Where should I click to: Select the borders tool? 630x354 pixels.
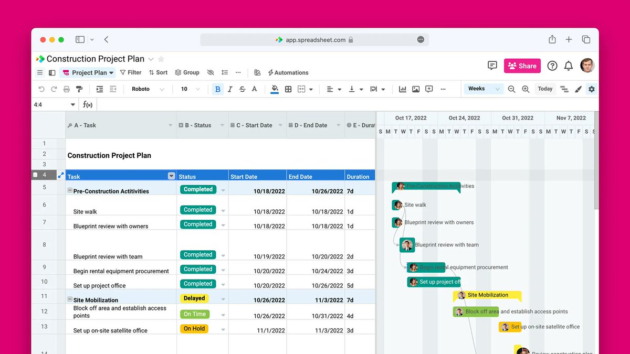(288, 89)
